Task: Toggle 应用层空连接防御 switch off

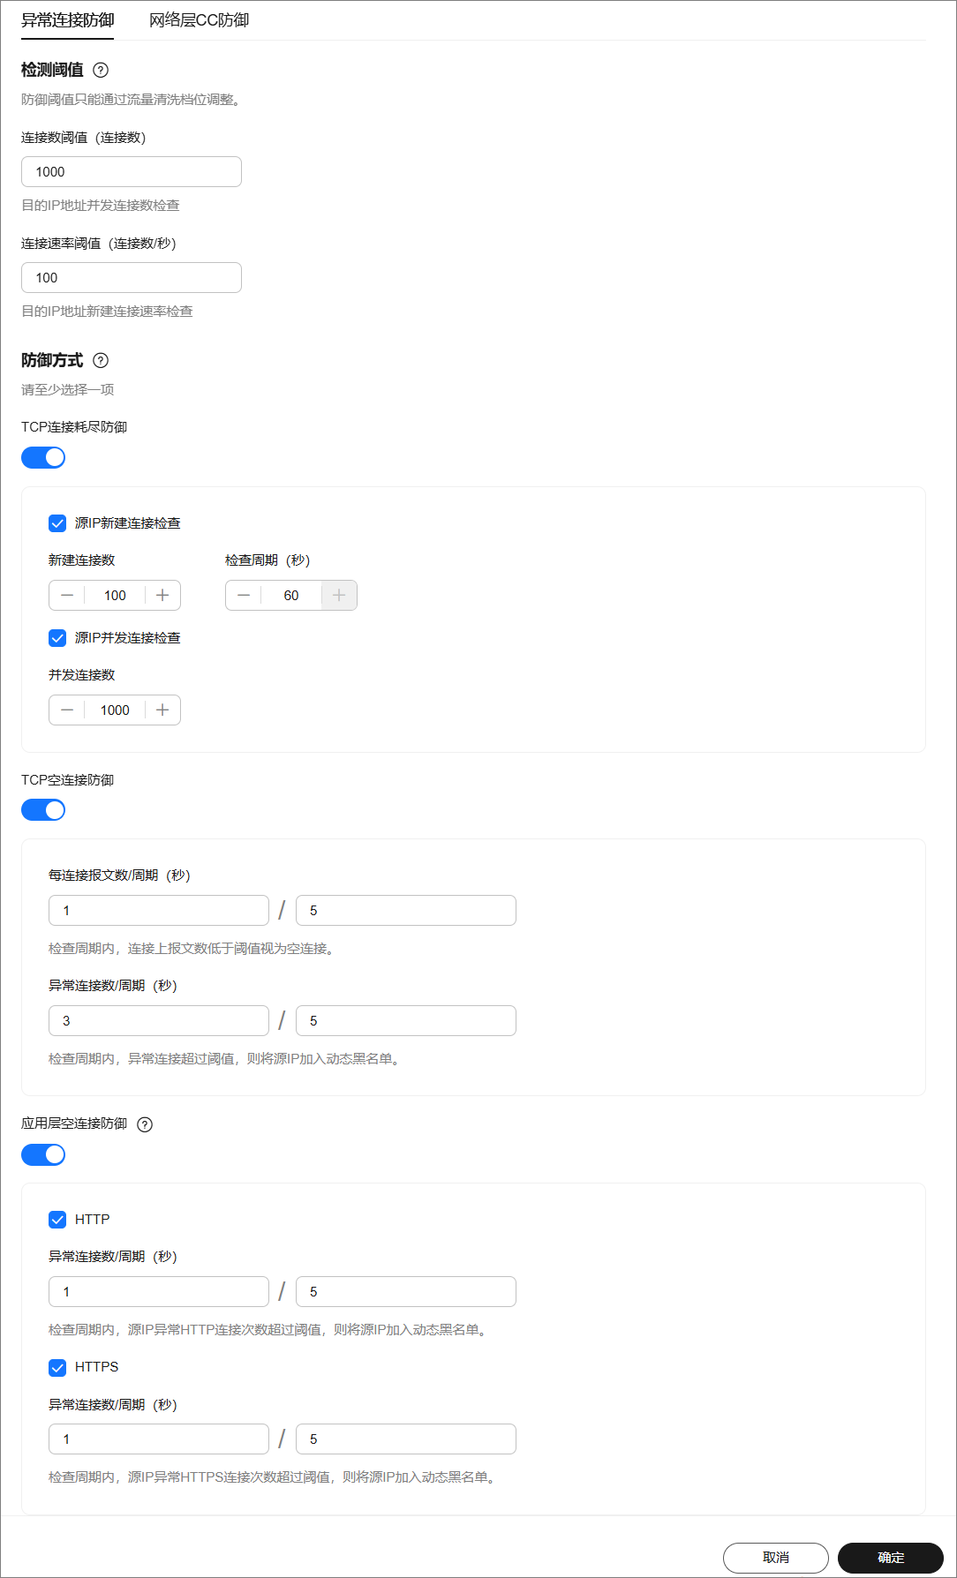Action: tap(43, 1154)
